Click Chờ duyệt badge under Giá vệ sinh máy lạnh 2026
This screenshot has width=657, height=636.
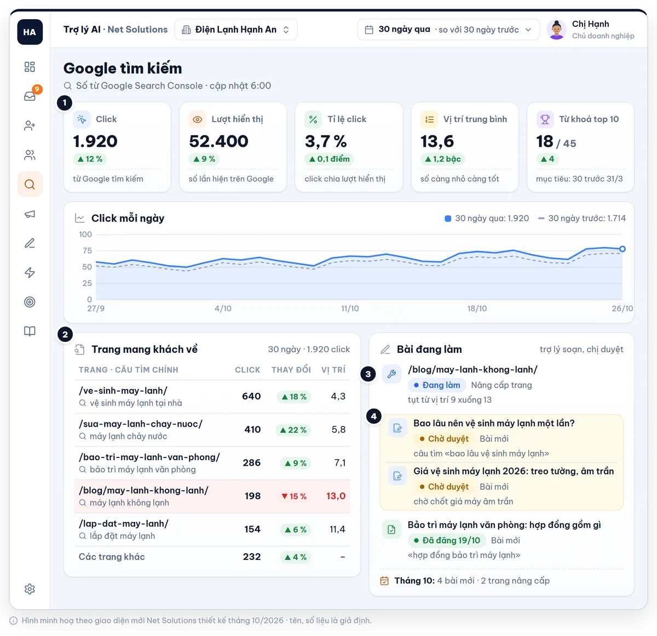(444, 486)
